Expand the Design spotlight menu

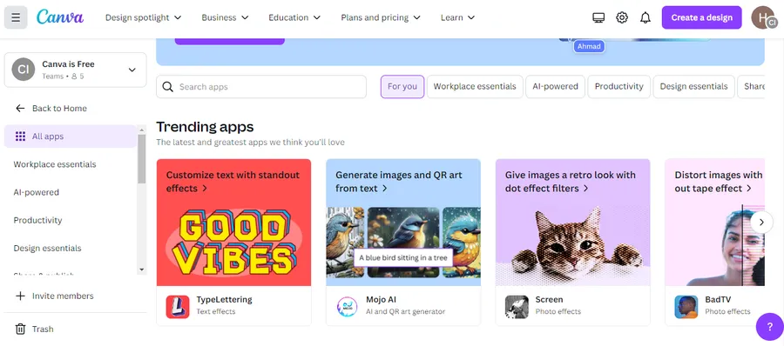[x=143, y=17]
